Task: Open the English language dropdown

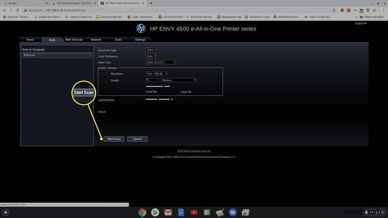Action: click(x=361, y=23)
